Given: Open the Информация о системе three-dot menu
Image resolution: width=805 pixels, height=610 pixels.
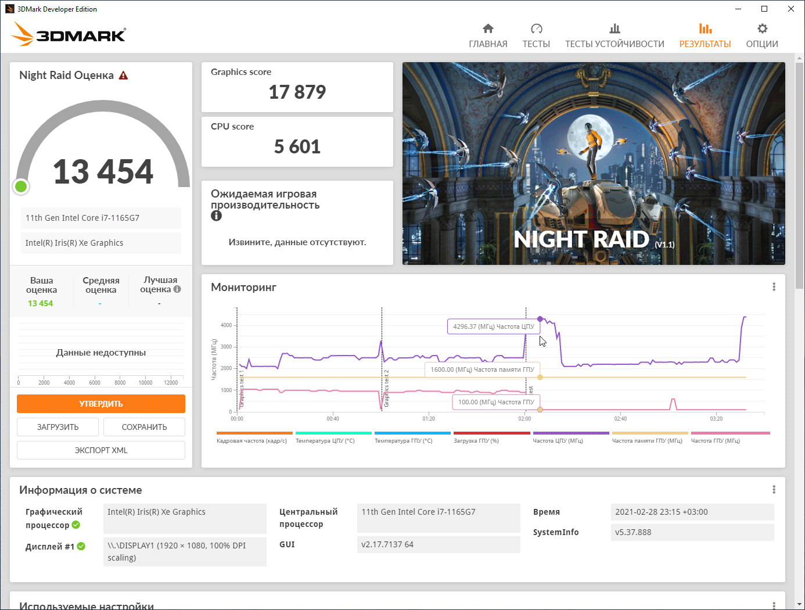Looking at the screenshot, I should coord(774,490).
